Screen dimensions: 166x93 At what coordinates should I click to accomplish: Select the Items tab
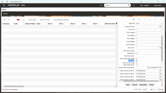click(x=4, y=10)
